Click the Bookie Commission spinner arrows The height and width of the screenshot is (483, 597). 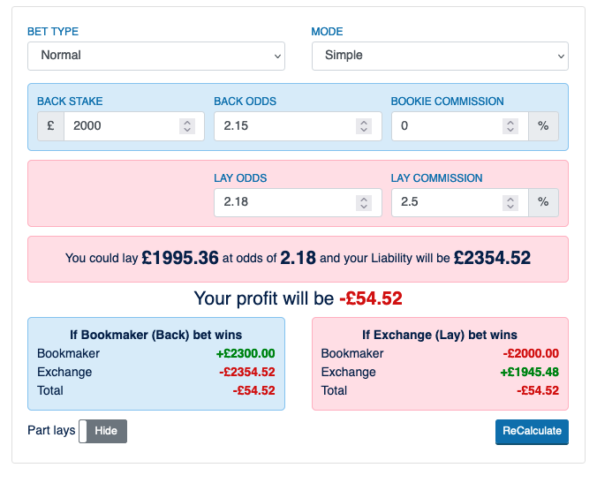(x=510, y=126)
